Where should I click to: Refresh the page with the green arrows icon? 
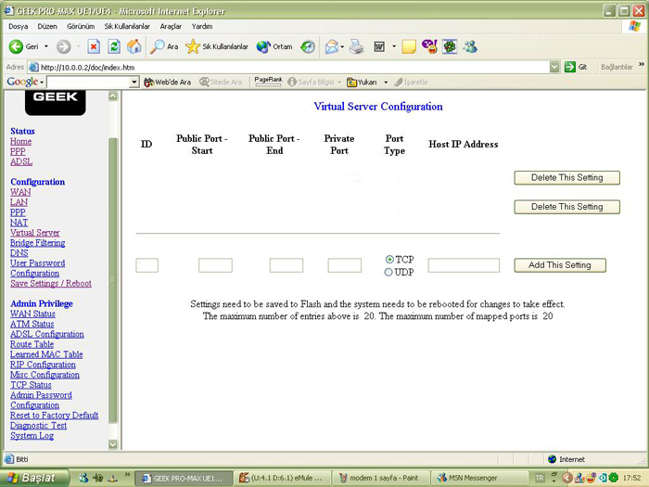pyautogui.click(x=114, y=46)
